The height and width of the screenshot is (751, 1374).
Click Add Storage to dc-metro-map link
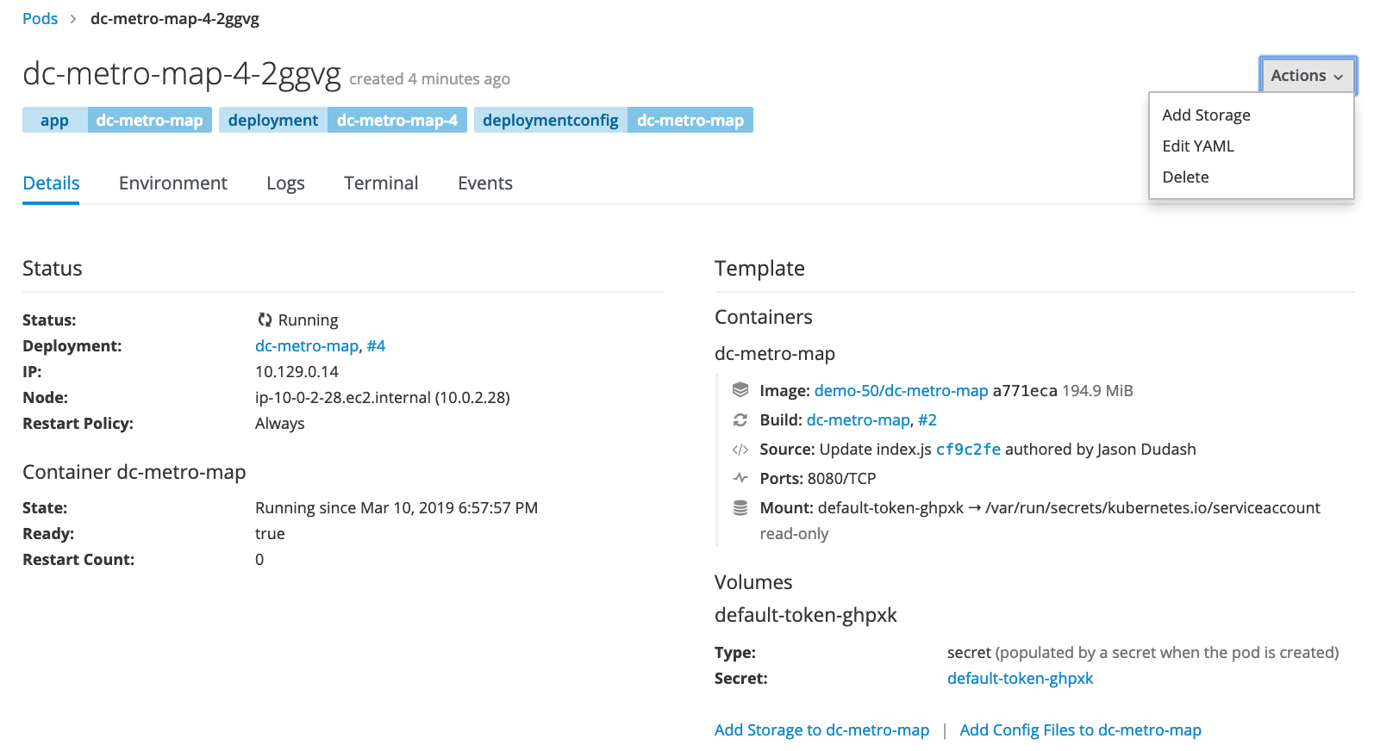(x=821, y=729)
